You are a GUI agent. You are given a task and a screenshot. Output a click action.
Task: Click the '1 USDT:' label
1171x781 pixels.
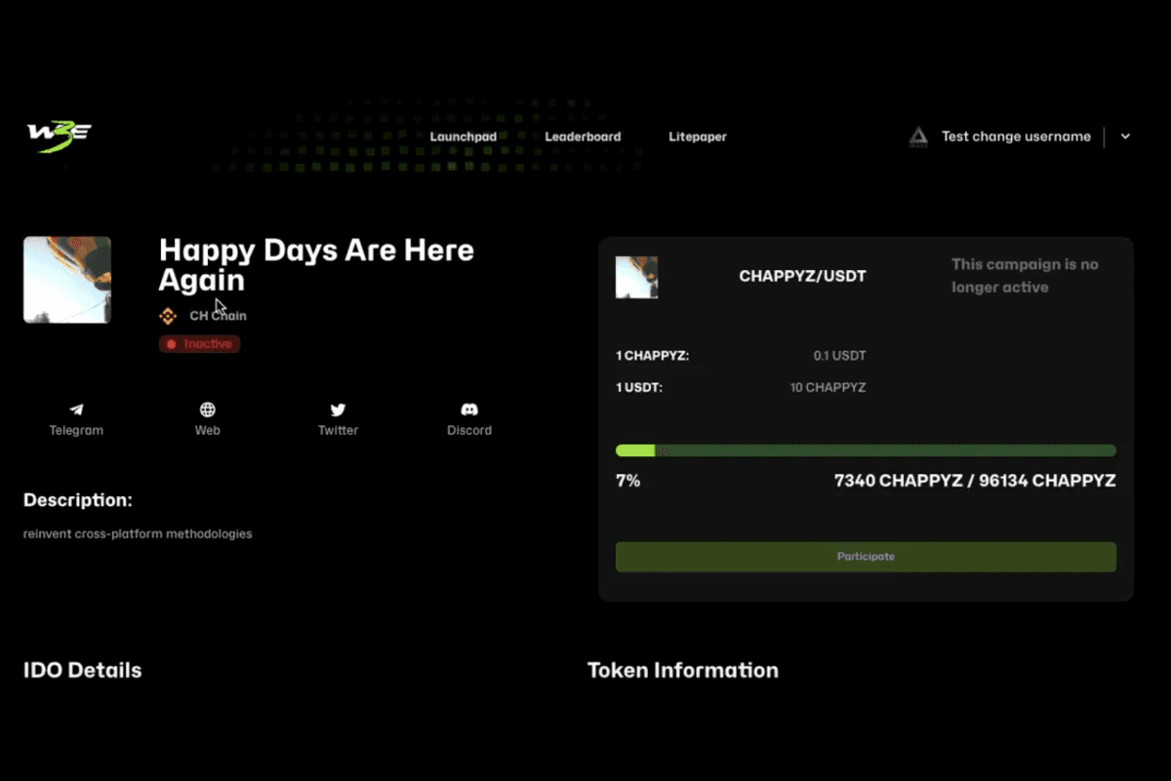click(639, 387)
